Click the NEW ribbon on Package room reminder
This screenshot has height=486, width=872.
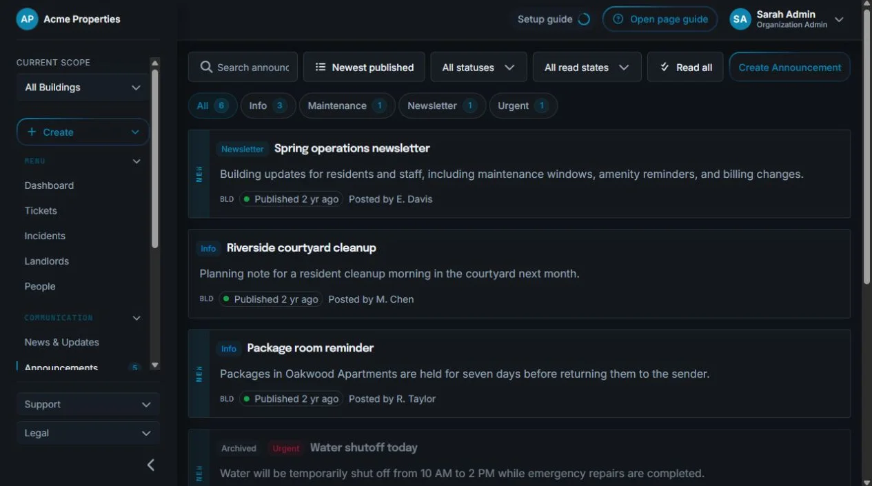pyautogui.click(x=199, y=374)
